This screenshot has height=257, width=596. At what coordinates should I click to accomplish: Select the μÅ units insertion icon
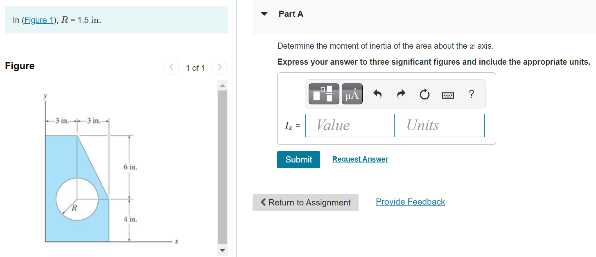[352, 94]
